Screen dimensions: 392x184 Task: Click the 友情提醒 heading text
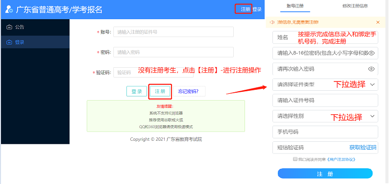pos(166,106)
